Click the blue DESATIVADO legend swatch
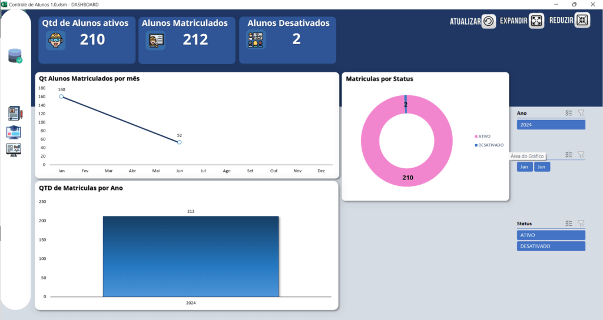The width and height of the screenshot is (603, 320). 476,145
